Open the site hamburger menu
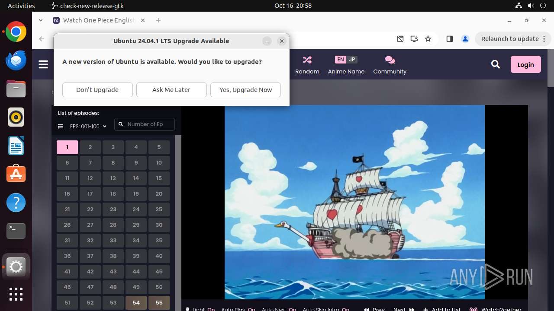Screen dimensions: 554x311 point(43,64)
